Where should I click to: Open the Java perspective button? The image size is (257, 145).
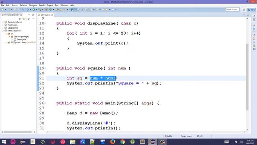(251, 10)
